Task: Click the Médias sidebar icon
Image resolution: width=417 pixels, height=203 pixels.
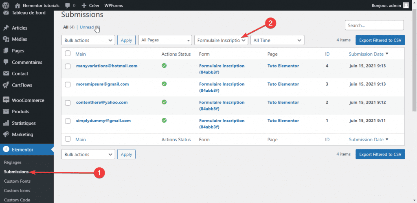Action: (6, 39)
